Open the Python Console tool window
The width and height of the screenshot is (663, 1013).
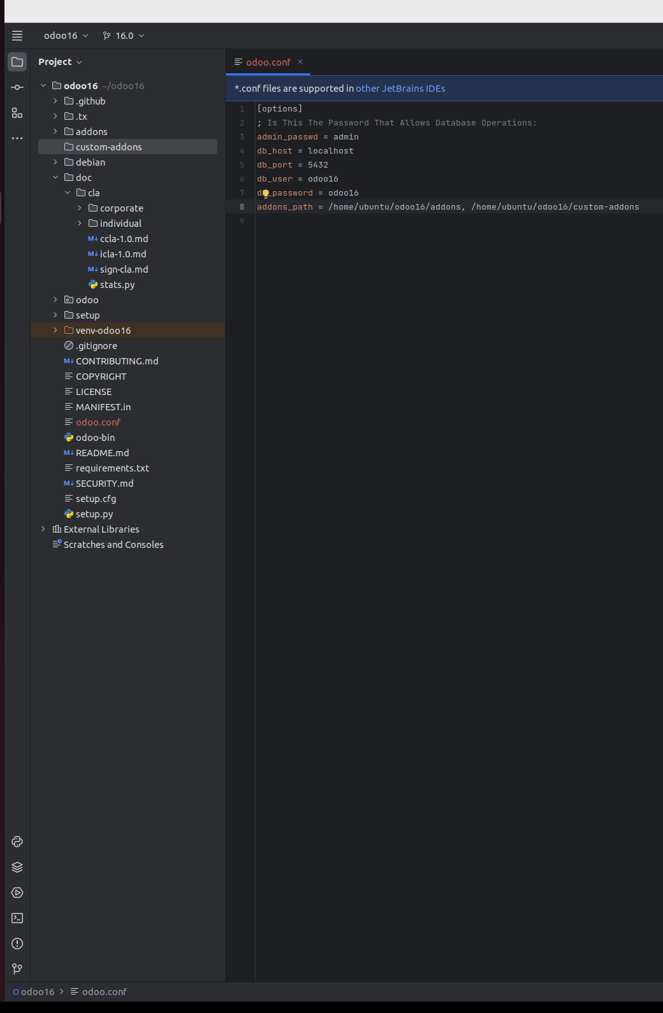pyautogui.click(x=17, y=842)
